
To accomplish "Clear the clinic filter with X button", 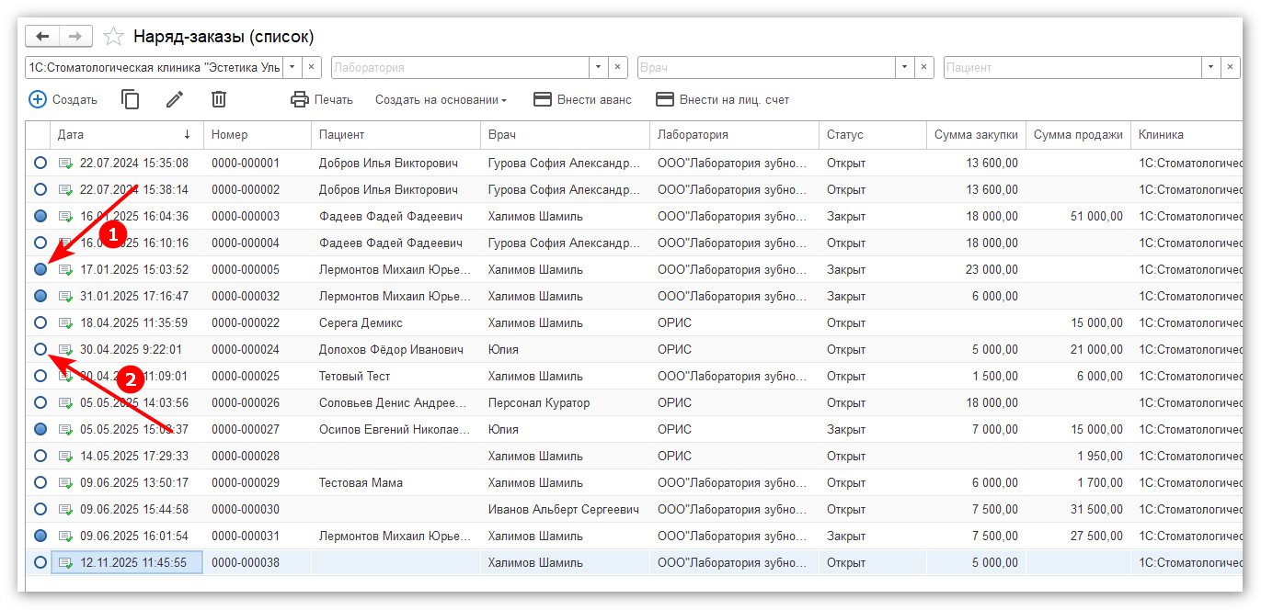I will (312, 67).
